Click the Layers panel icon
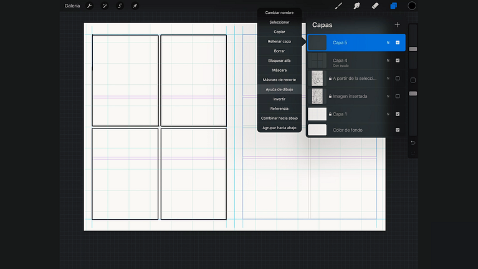 coord(393,6)
